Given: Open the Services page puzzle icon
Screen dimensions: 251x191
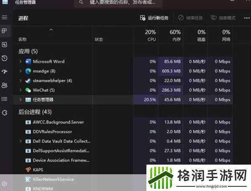Looking at the screenshot, I should click(5, 112).
